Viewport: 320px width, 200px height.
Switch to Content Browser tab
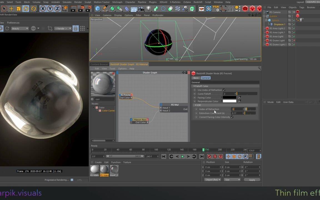pos(99,64)
